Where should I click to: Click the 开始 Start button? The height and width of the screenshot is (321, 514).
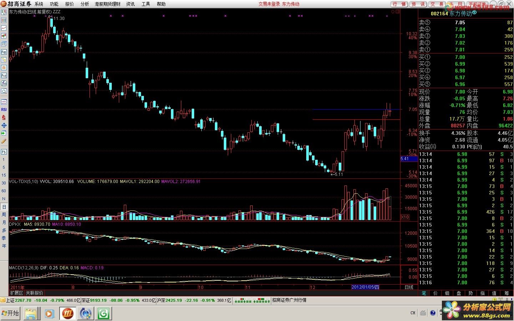(10, 313)
